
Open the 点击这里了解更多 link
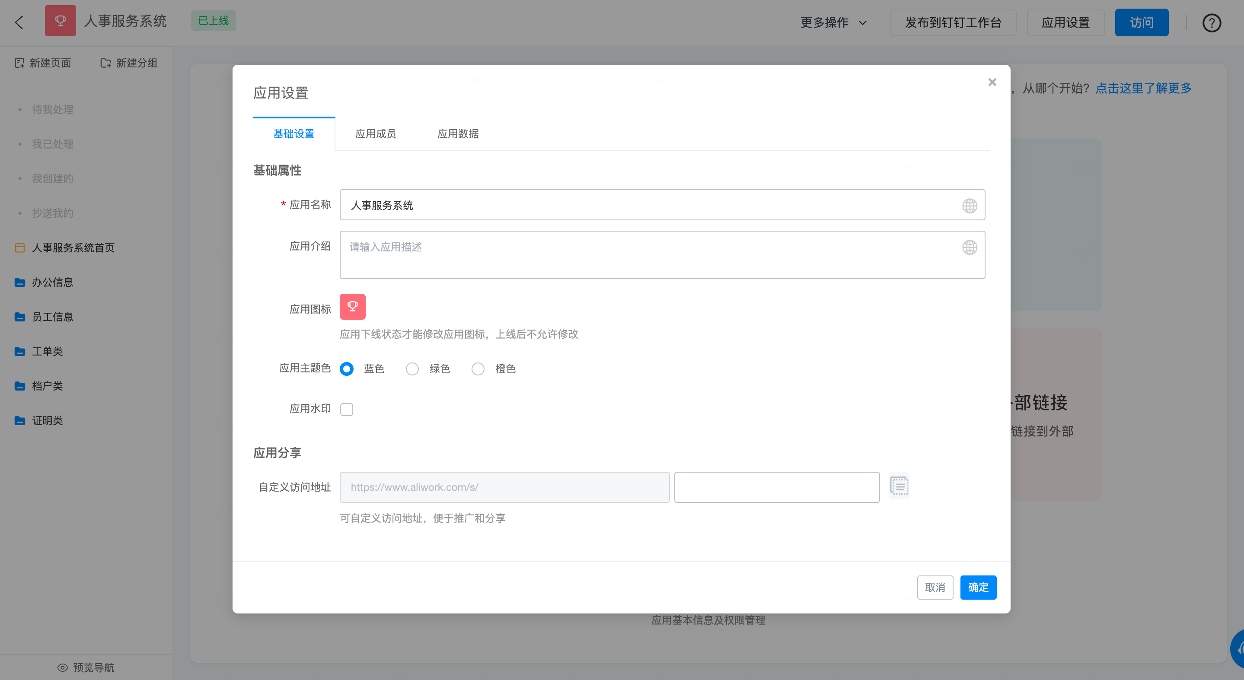click(x=1143, y=88)
